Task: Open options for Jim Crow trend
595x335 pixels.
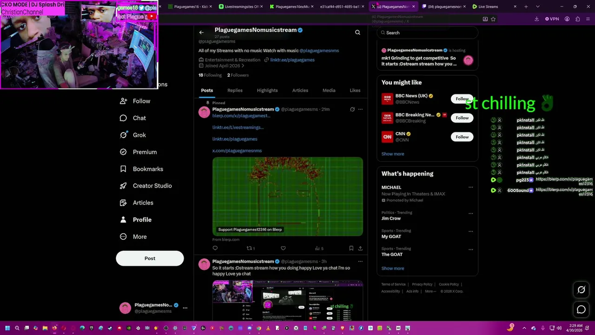Action: coord(470,214)
